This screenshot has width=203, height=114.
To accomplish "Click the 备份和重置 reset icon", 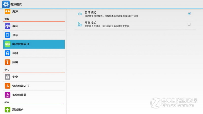I will 8,95.
